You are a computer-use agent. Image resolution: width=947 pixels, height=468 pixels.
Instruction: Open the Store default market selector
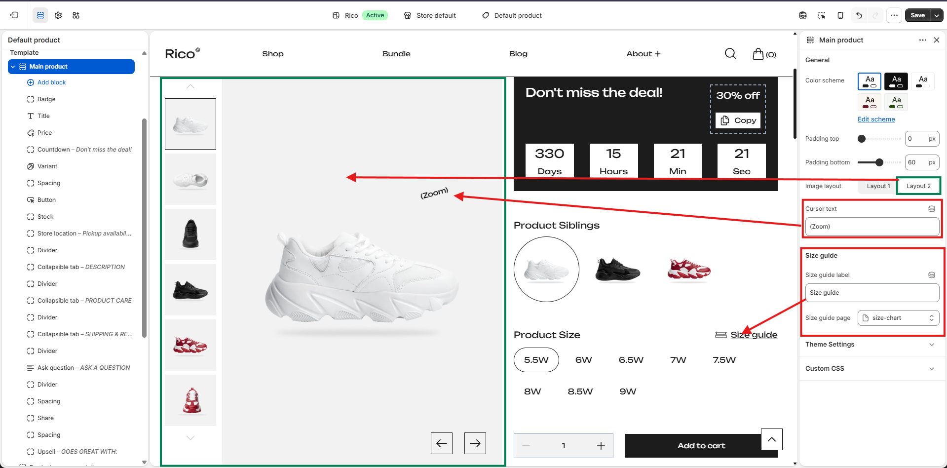[430, 15]
